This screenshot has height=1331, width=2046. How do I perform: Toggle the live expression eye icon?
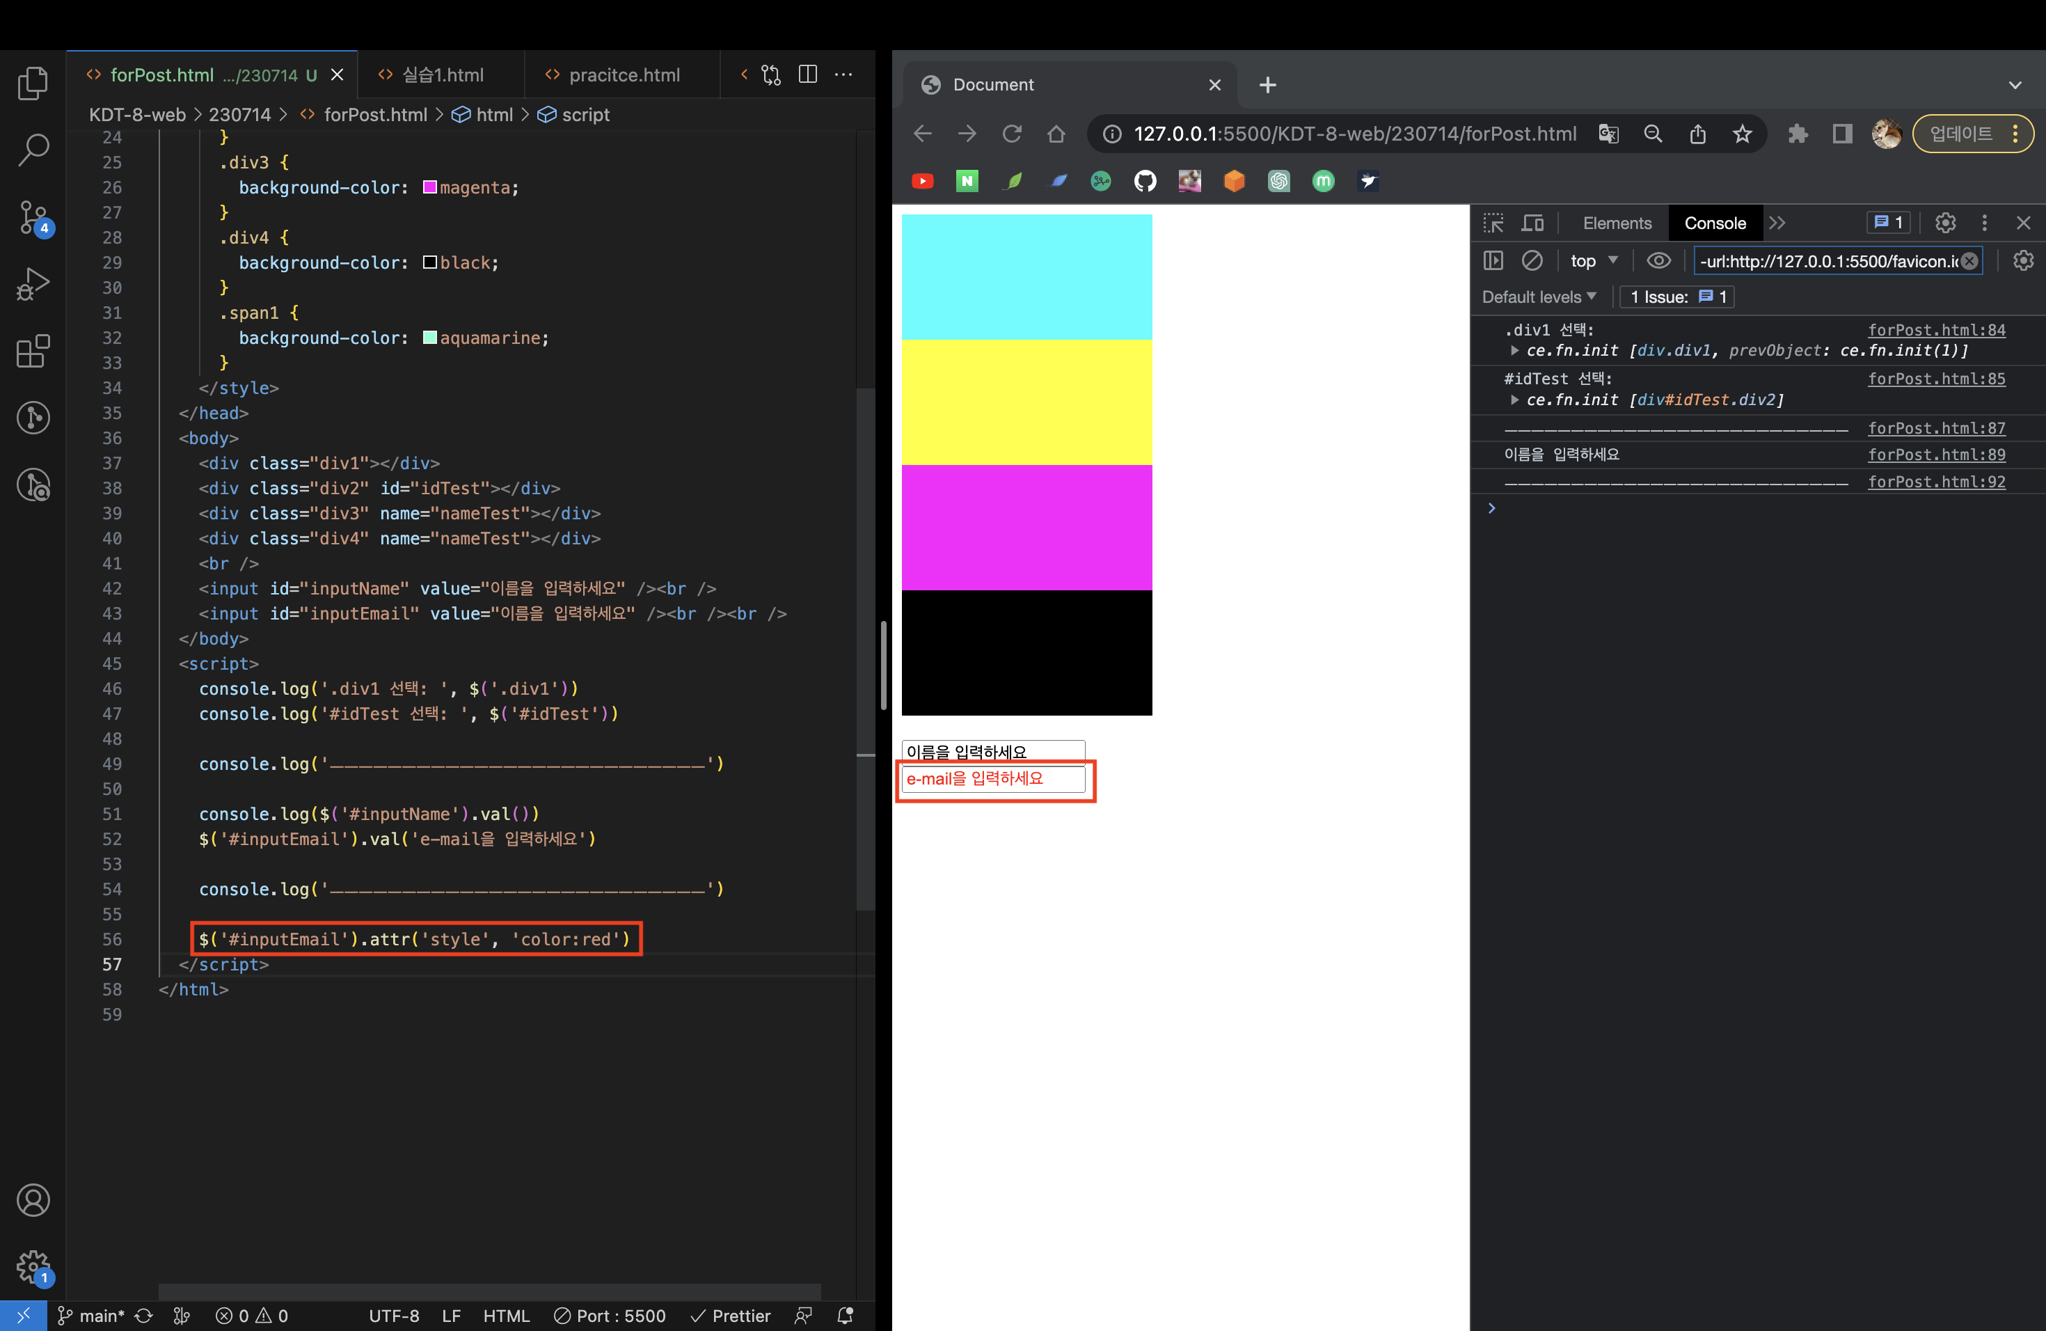pos(1658,260)
